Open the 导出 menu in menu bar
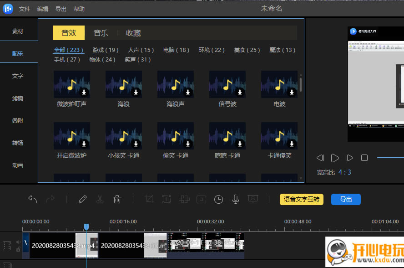This screenshot has height=268, width=404. click(61, 9)
